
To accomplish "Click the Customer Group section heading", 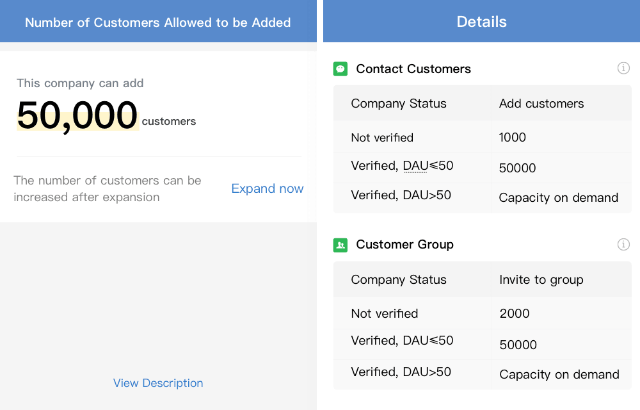I will [x=405, y=245].
